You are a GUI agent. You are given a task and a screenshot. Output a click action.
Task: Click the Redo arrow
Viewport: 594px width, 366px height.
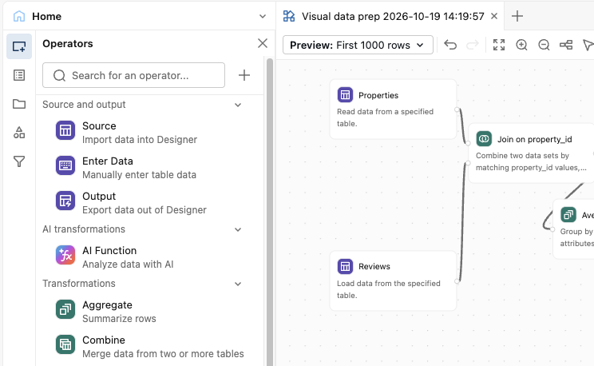pos(473,45)
